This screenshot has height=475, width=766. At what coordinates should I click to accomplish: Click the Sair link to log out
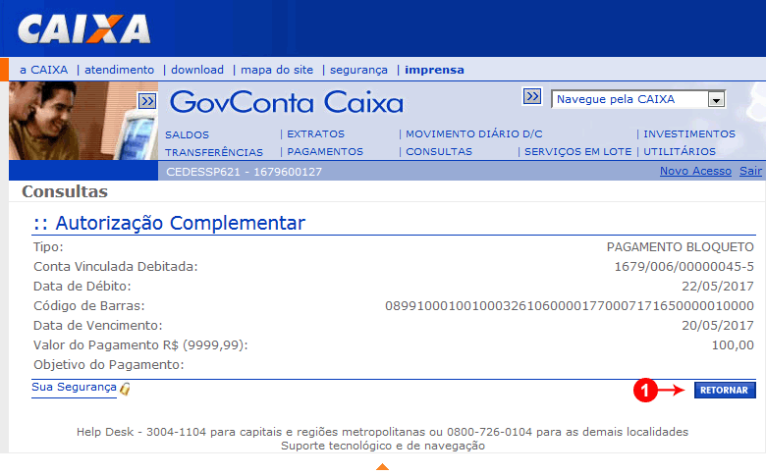pyautogui.click(x=750, y=171)
